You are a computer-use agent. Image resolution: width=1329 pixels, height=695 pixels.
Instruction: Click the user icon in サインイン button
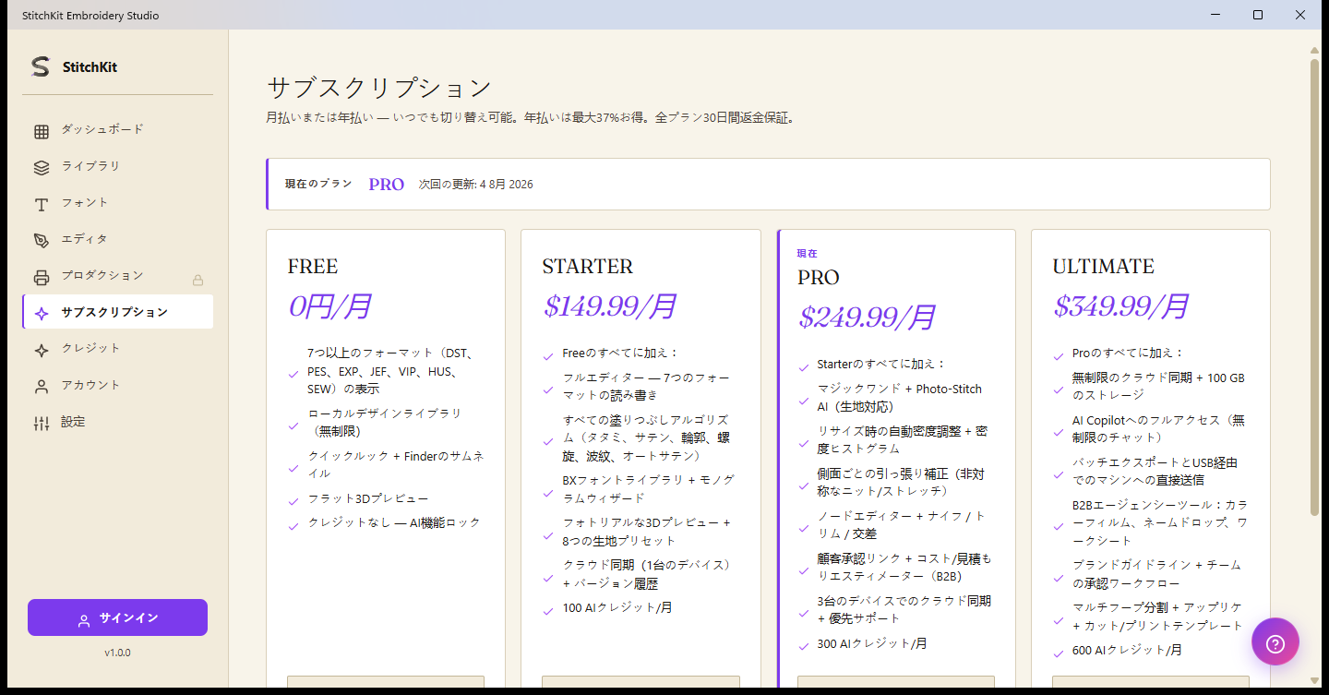84,621
